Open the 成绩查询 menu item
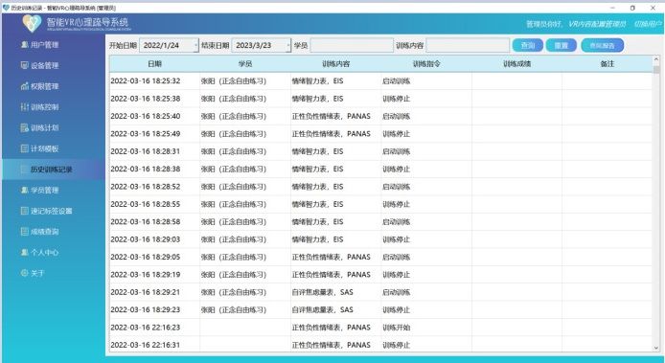Image resolution: width=665 pixels, height=363 pixels. pos(44,232)
